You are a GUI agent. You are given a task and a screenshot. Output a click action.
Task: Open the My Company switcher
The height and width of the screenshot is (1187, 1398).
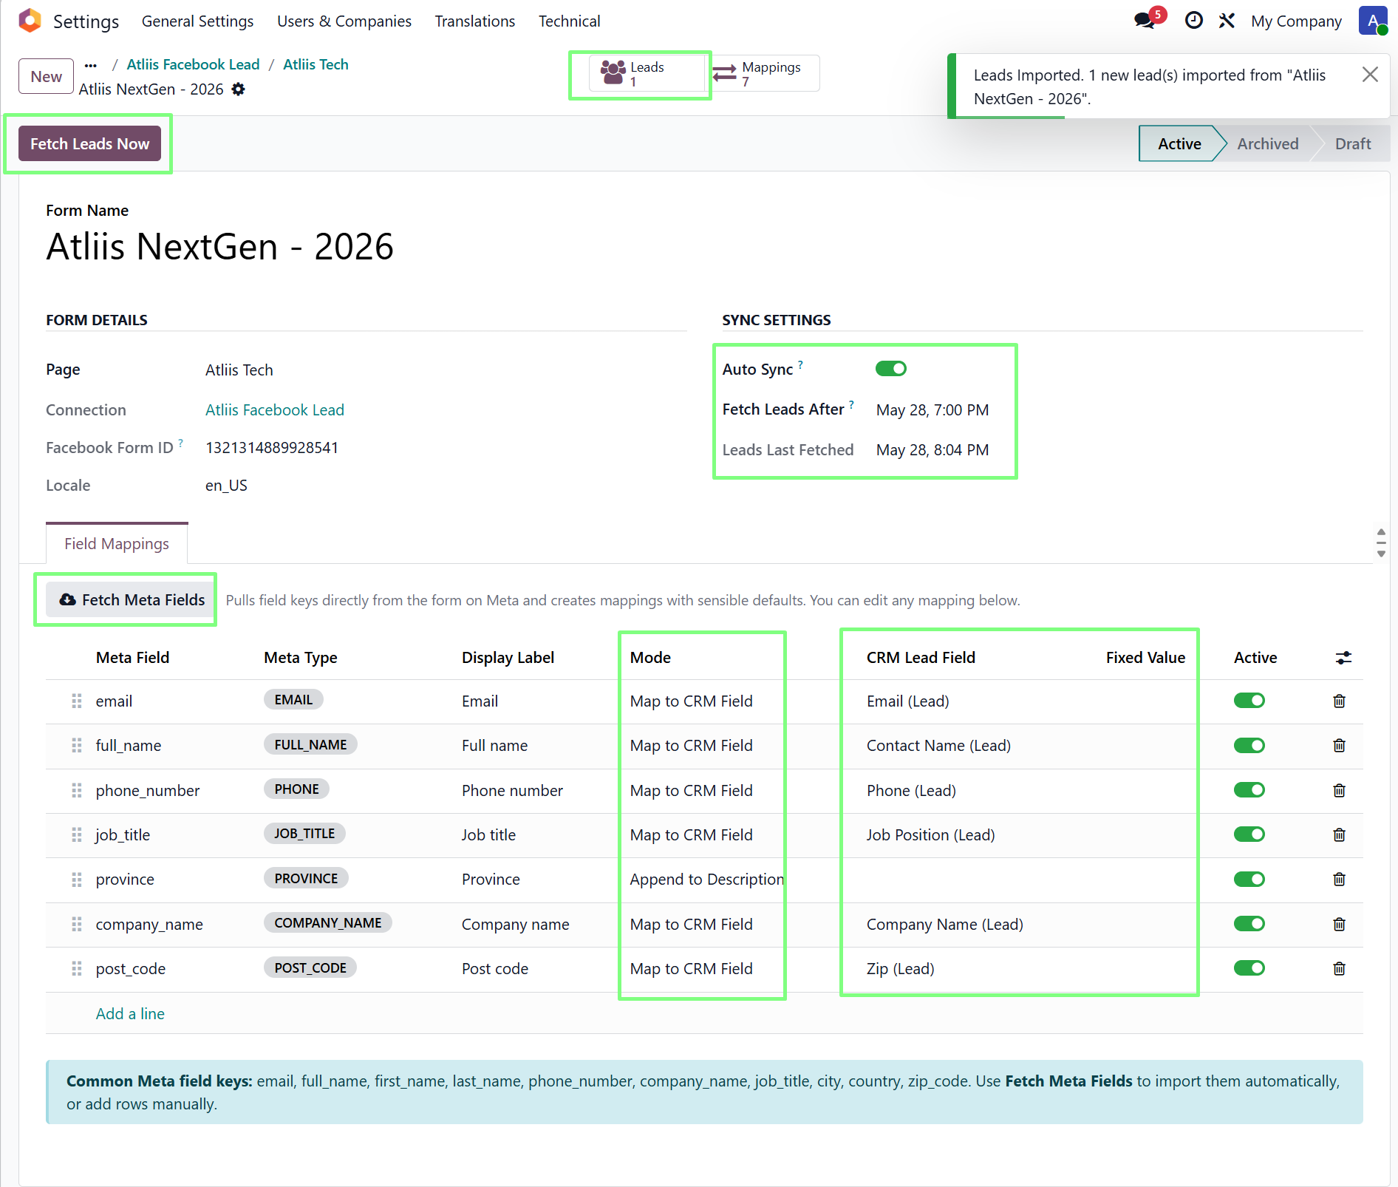[x=1296, y=21]
